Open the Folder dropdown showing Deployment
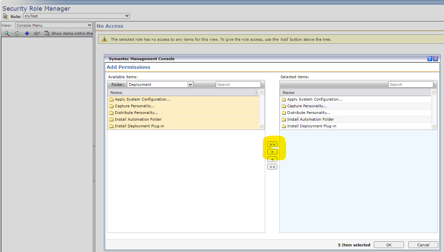 (160, 85)
